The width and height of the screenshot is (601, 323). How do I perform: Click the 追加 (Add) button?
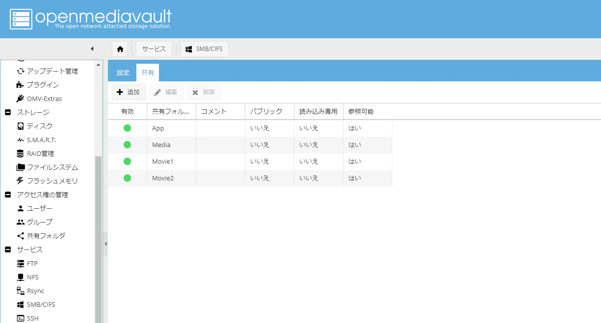(129, 92)
